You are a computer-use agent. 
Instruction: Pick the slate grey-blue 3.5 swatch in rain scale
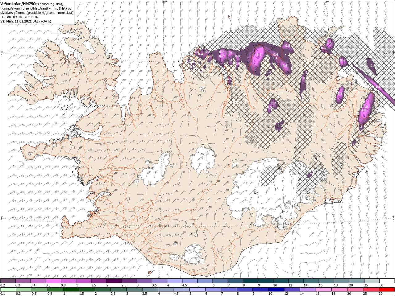(150, 290)
